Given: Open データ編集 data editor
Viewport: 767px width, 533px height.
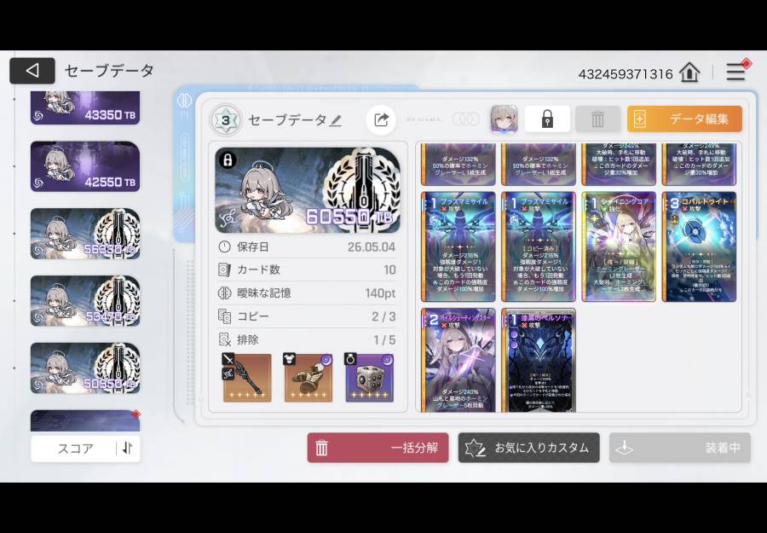Looking at the screenshot, I should point(684,119).
